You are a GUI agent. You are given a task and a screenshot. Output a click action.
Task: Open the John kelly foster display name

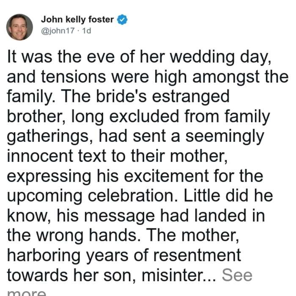click(77, 19)
